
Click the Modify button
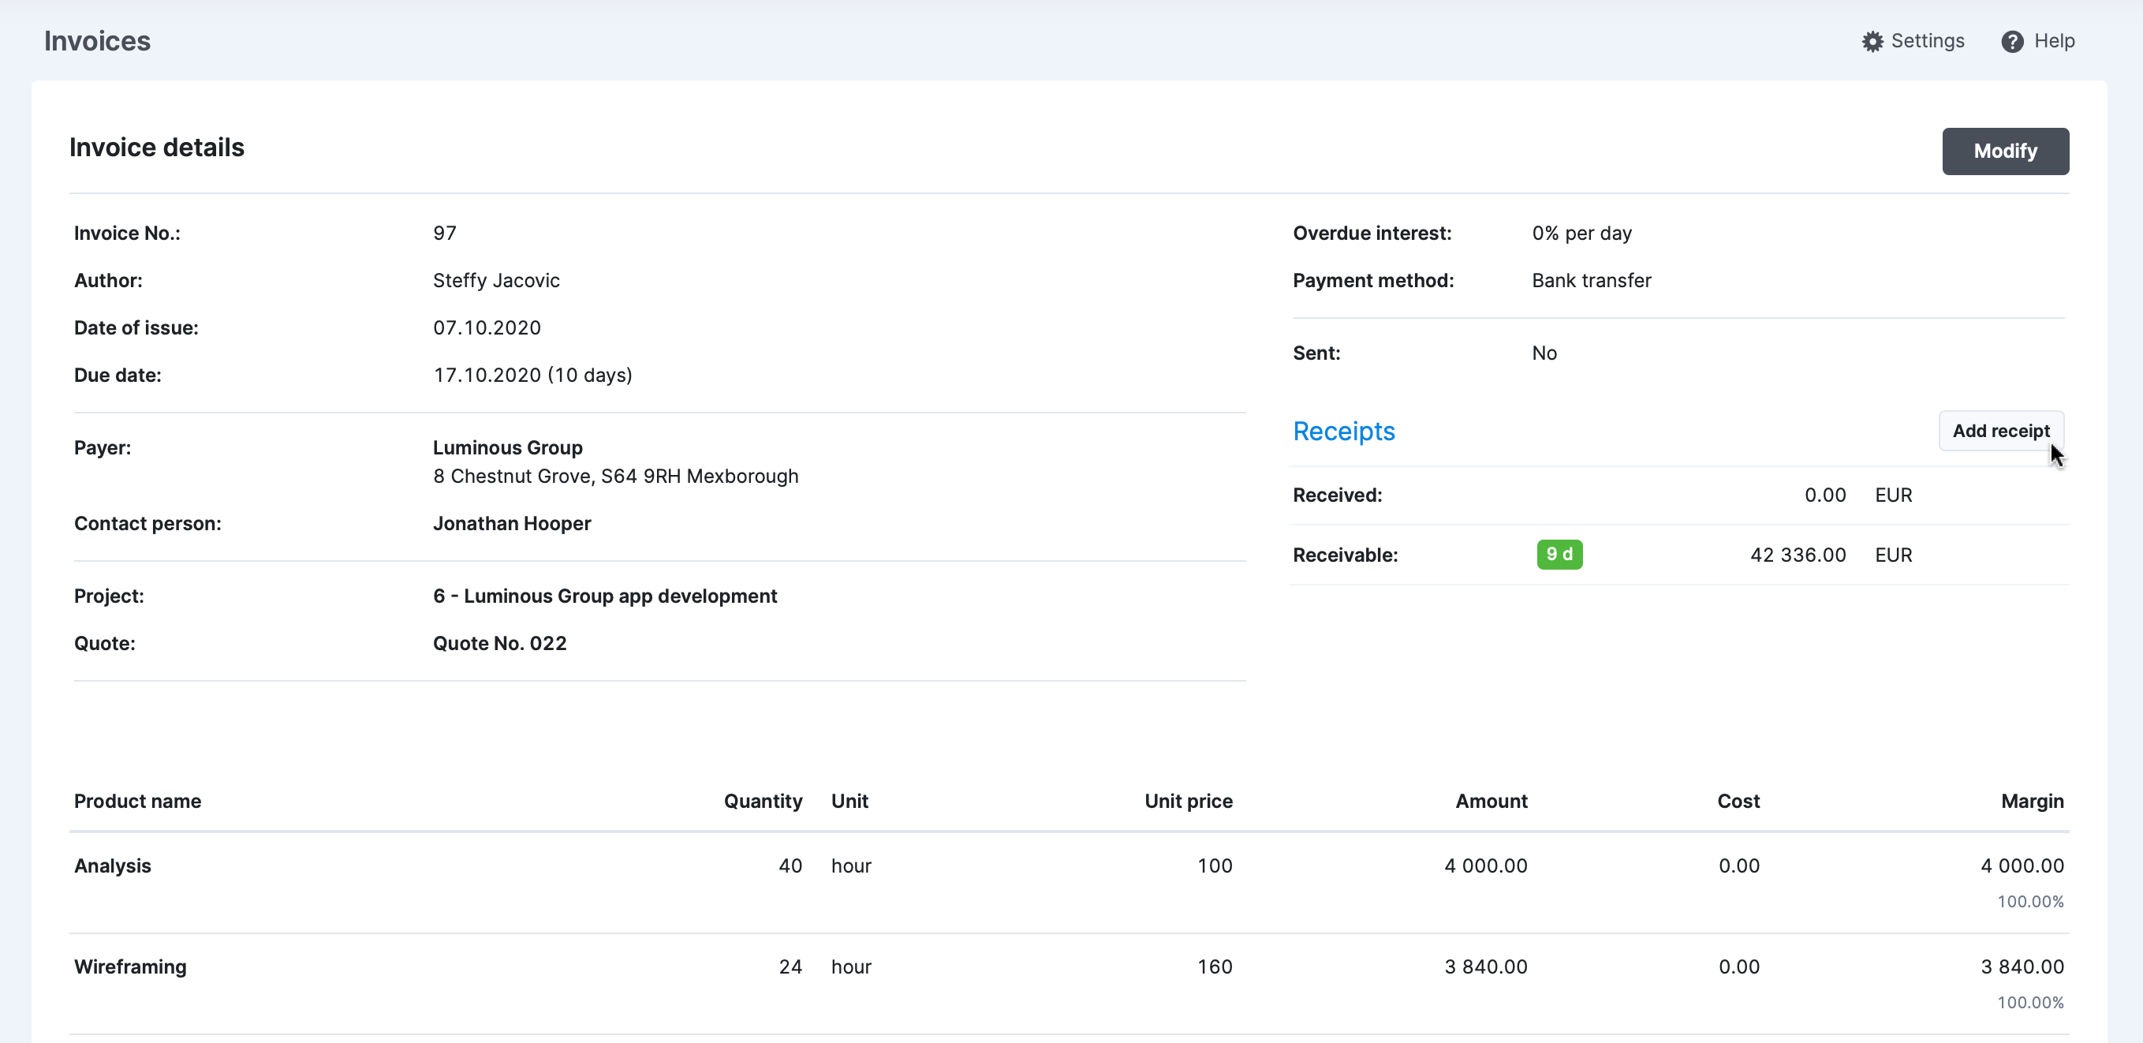tap(2005, 151)
